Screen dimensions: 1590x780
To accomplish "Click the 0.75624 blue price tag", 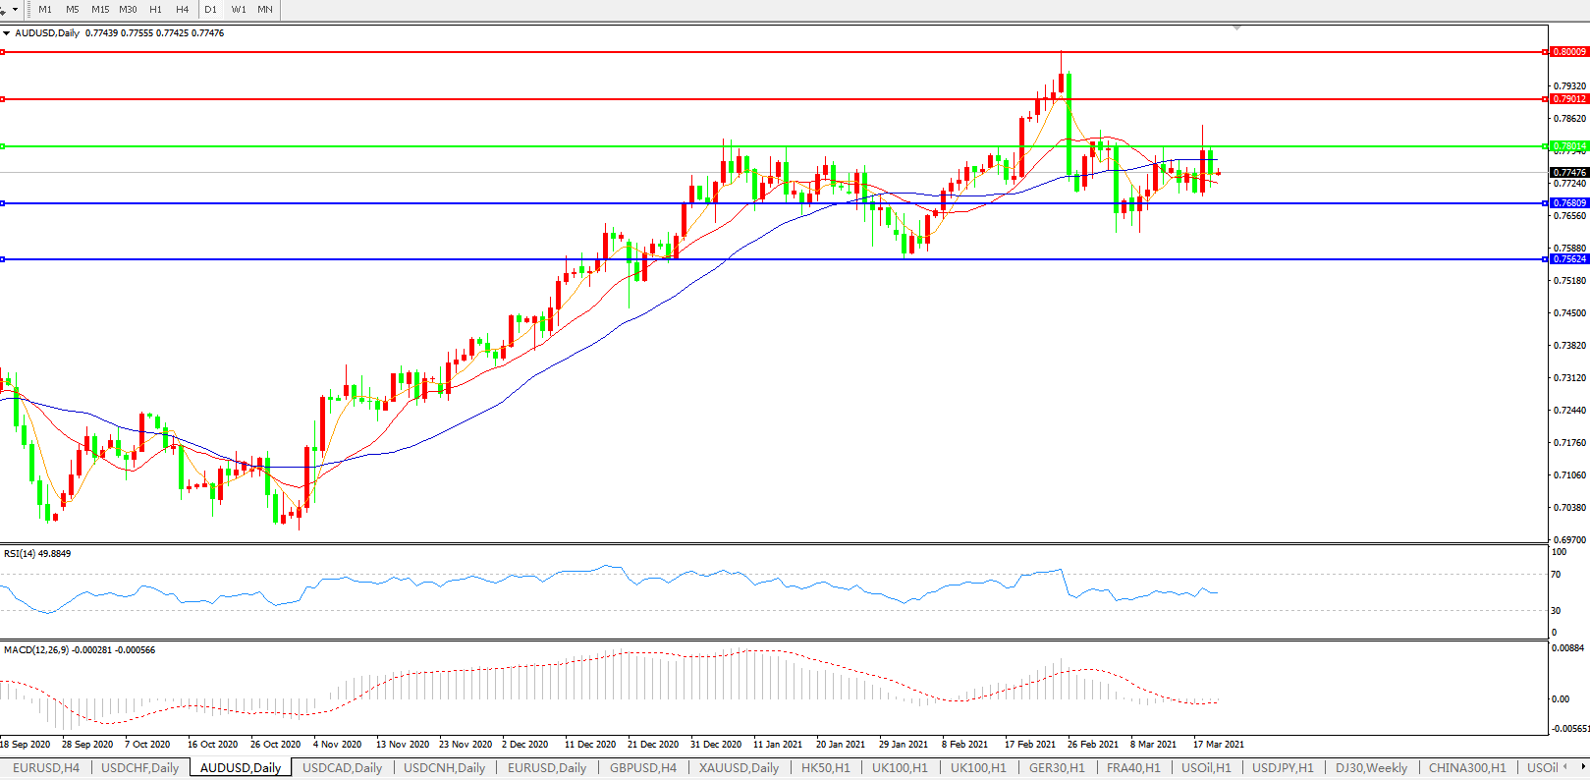I will coord(1568,259).
